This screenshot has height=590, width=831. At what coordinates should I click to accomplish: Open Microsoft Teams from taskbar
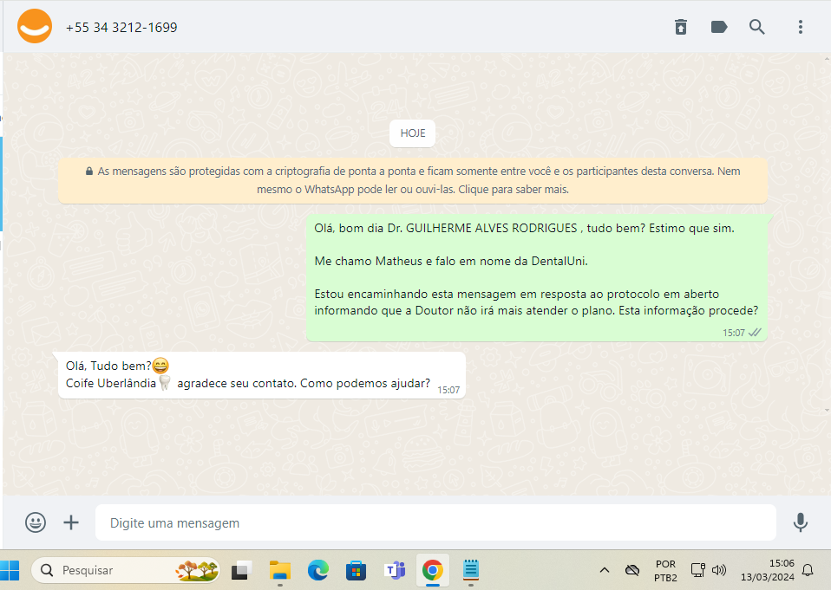395,570
